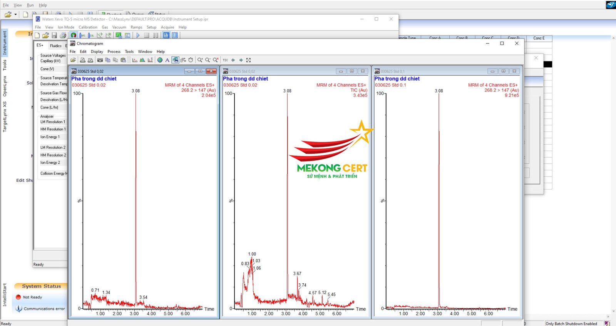
Task: Toggle the highlighted overlay-windows icon in Chromatogram toolbar
Action: click(175, 60)
